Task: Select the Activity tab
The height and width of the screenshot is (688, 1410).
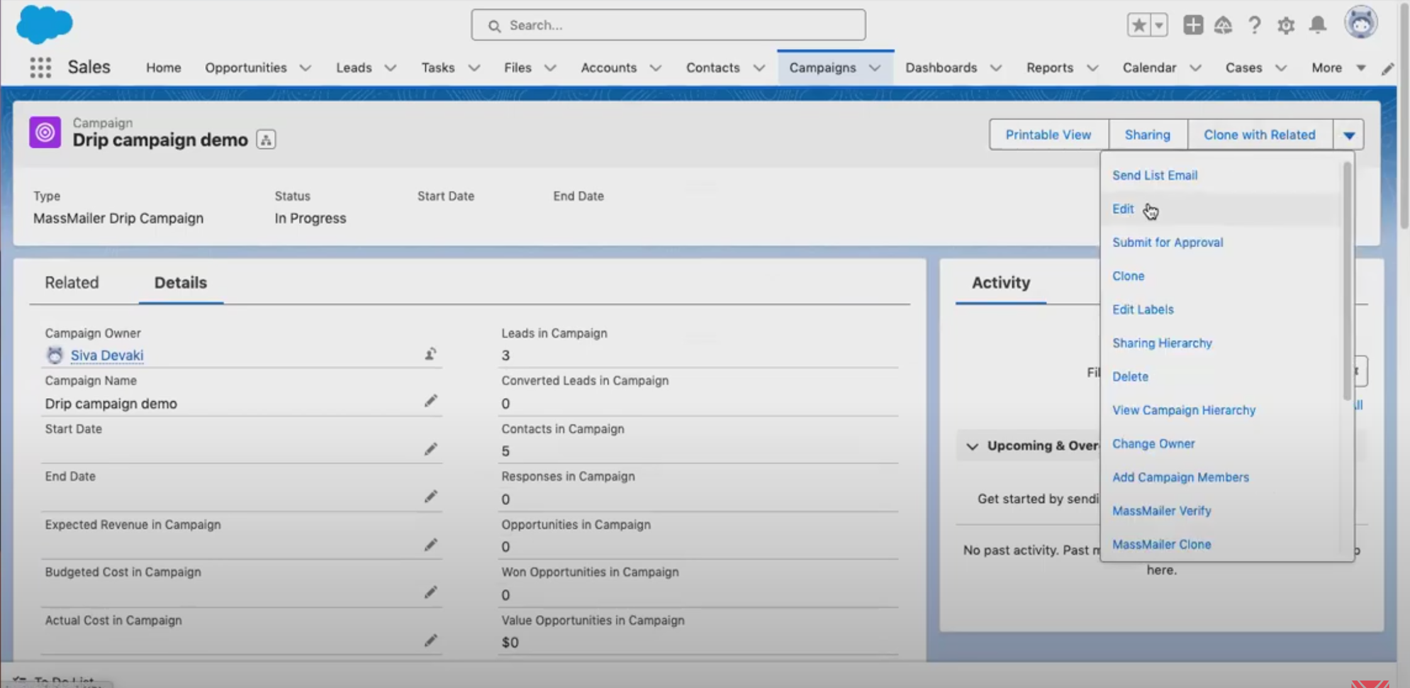Action: point(1000,283)
